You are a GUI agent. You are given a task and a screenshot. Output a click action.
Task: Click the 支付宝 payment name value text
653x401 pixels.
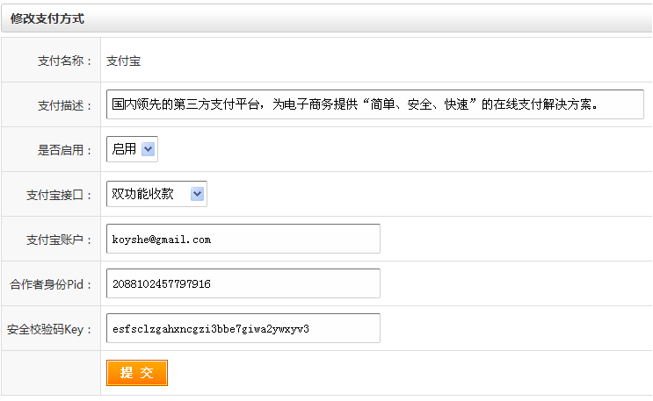tap(124, 61)
